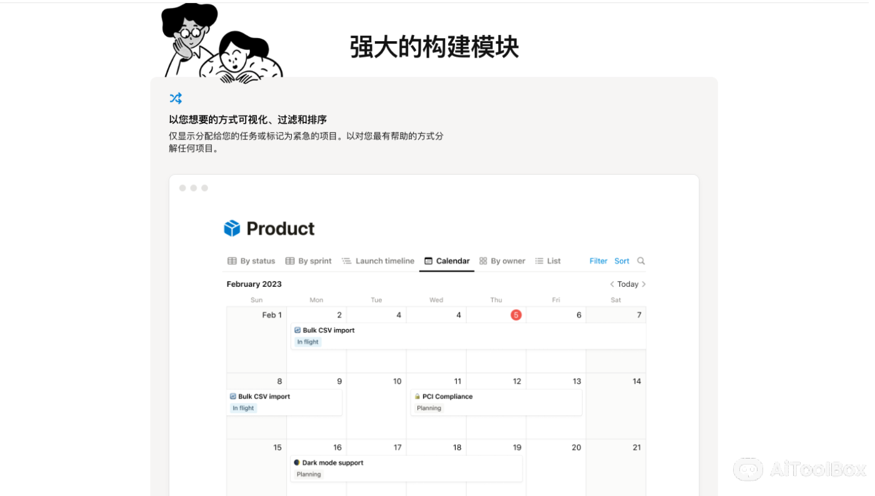Open the February 2023 month label

254,284
